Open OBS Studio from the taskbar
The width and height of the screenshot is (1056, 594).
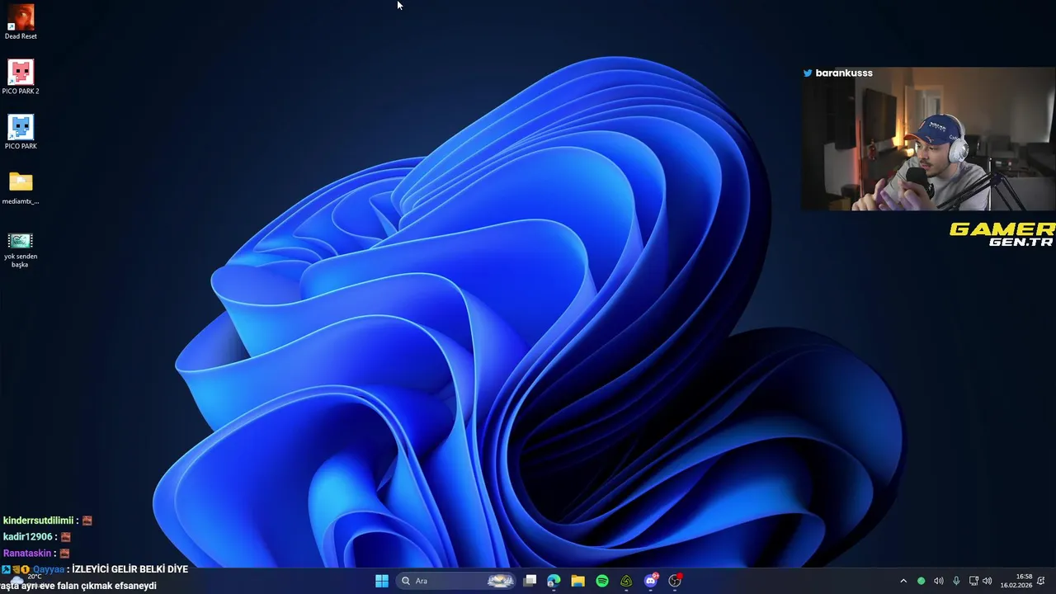(x=675, y=581)
